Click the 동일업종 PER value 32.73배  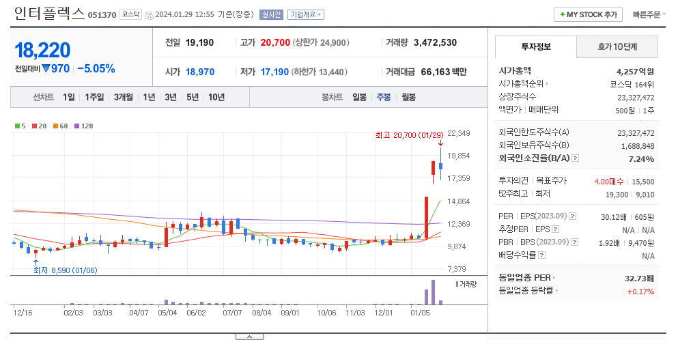point(639,279)
